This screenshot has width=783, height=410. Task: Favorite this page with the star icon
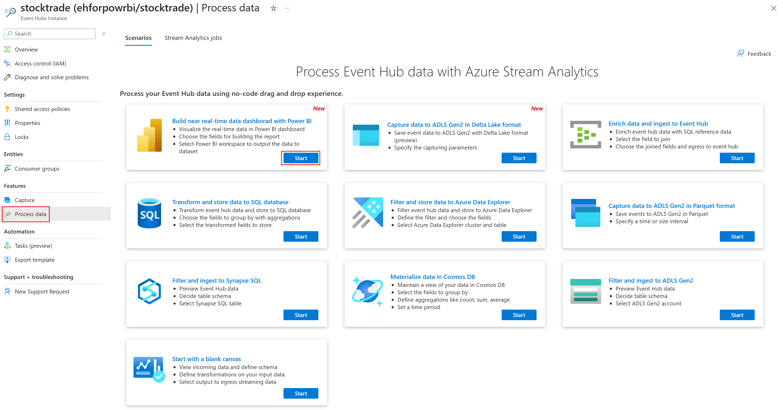[x=273, y=8]
